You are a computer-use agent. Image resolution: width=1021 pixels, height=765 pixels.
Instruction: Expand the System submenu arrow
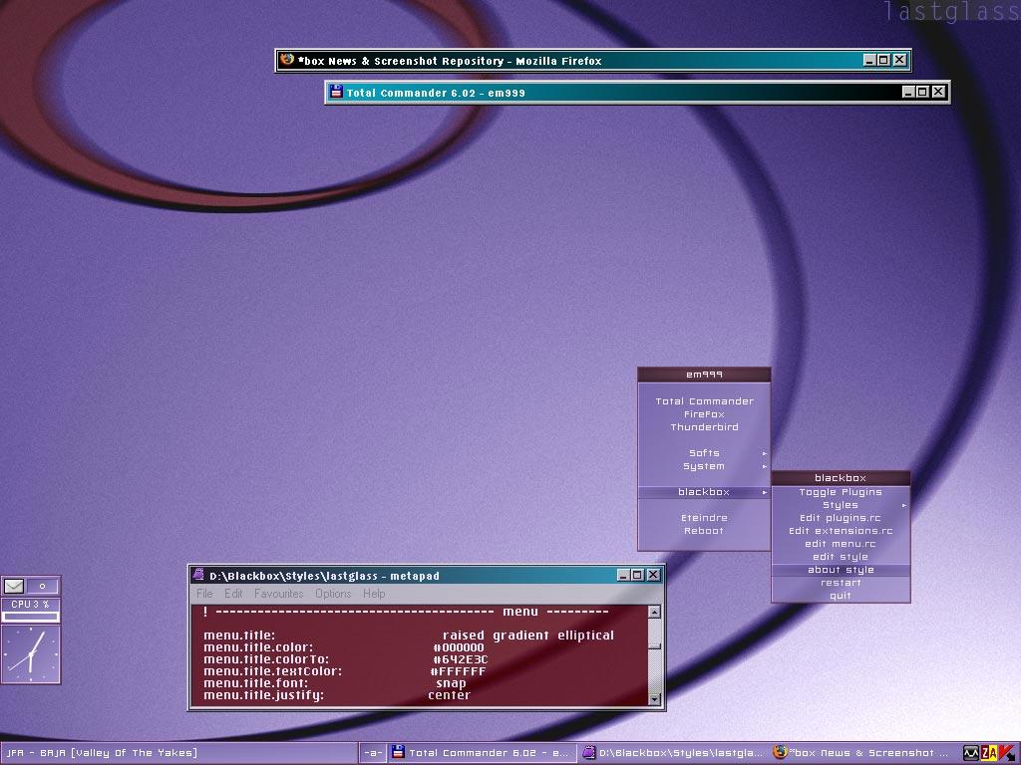click(765, 466)
